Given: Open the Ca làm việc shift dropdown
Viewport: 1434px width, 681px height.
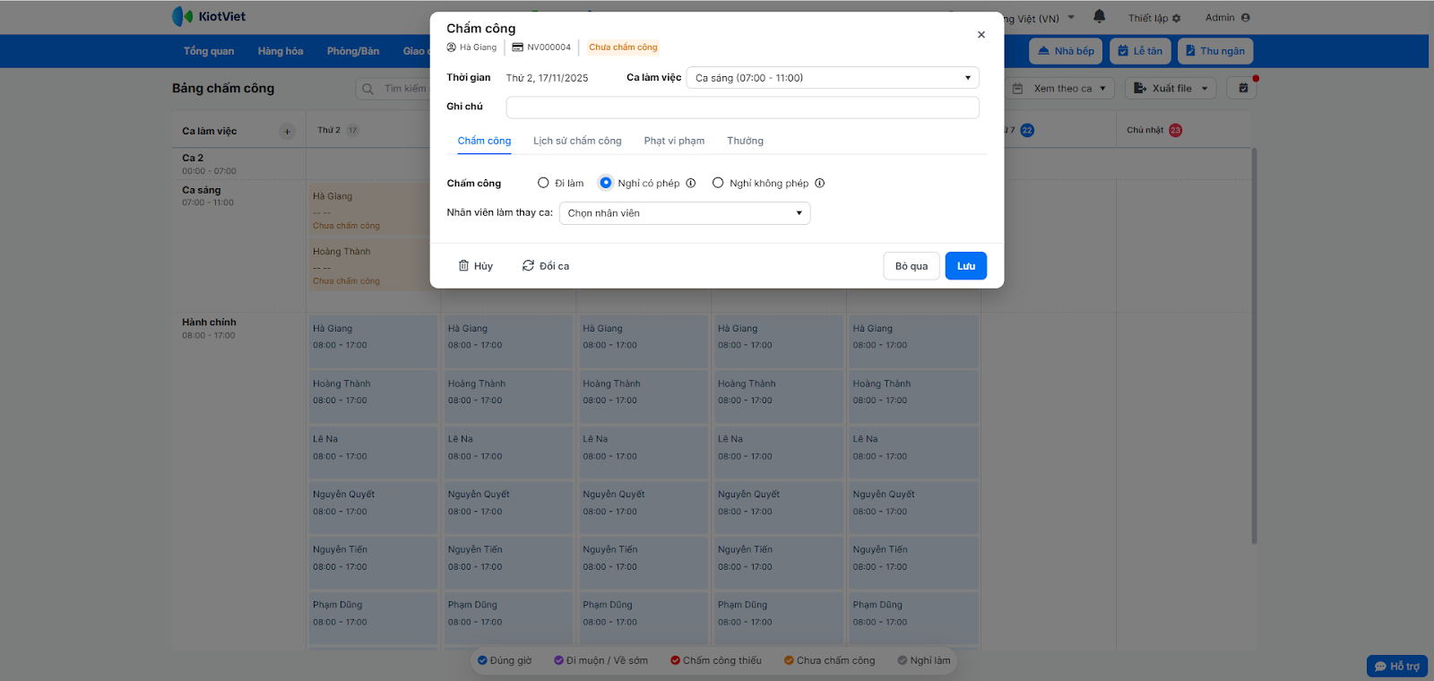Looking at the screenshot, I should point(833,78).
